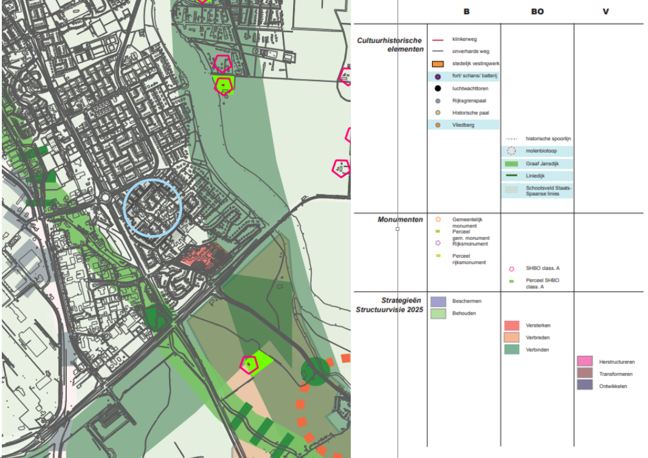This screenshot has width=648, height=458.
Task: Click the Verbreden label text
Action: click(x=537, y=338)
